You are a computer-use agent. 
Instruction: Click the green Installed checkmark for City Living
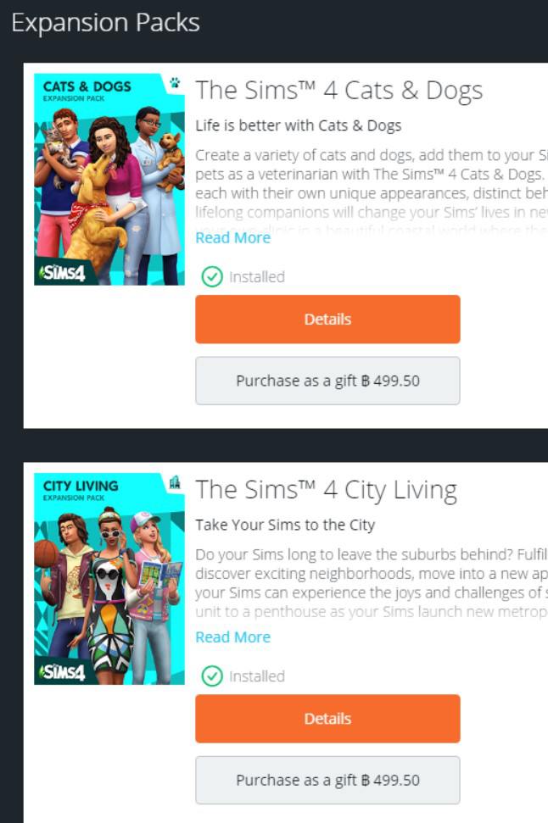click(x=212, y=676)
